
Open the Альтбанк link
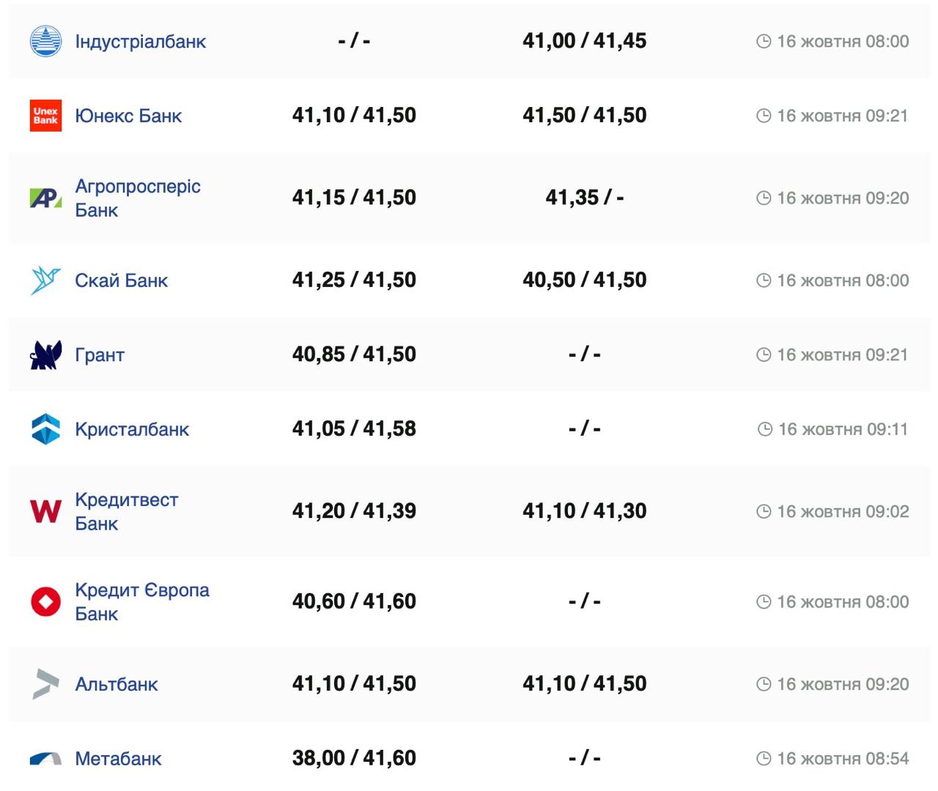(x=117, y=684)
